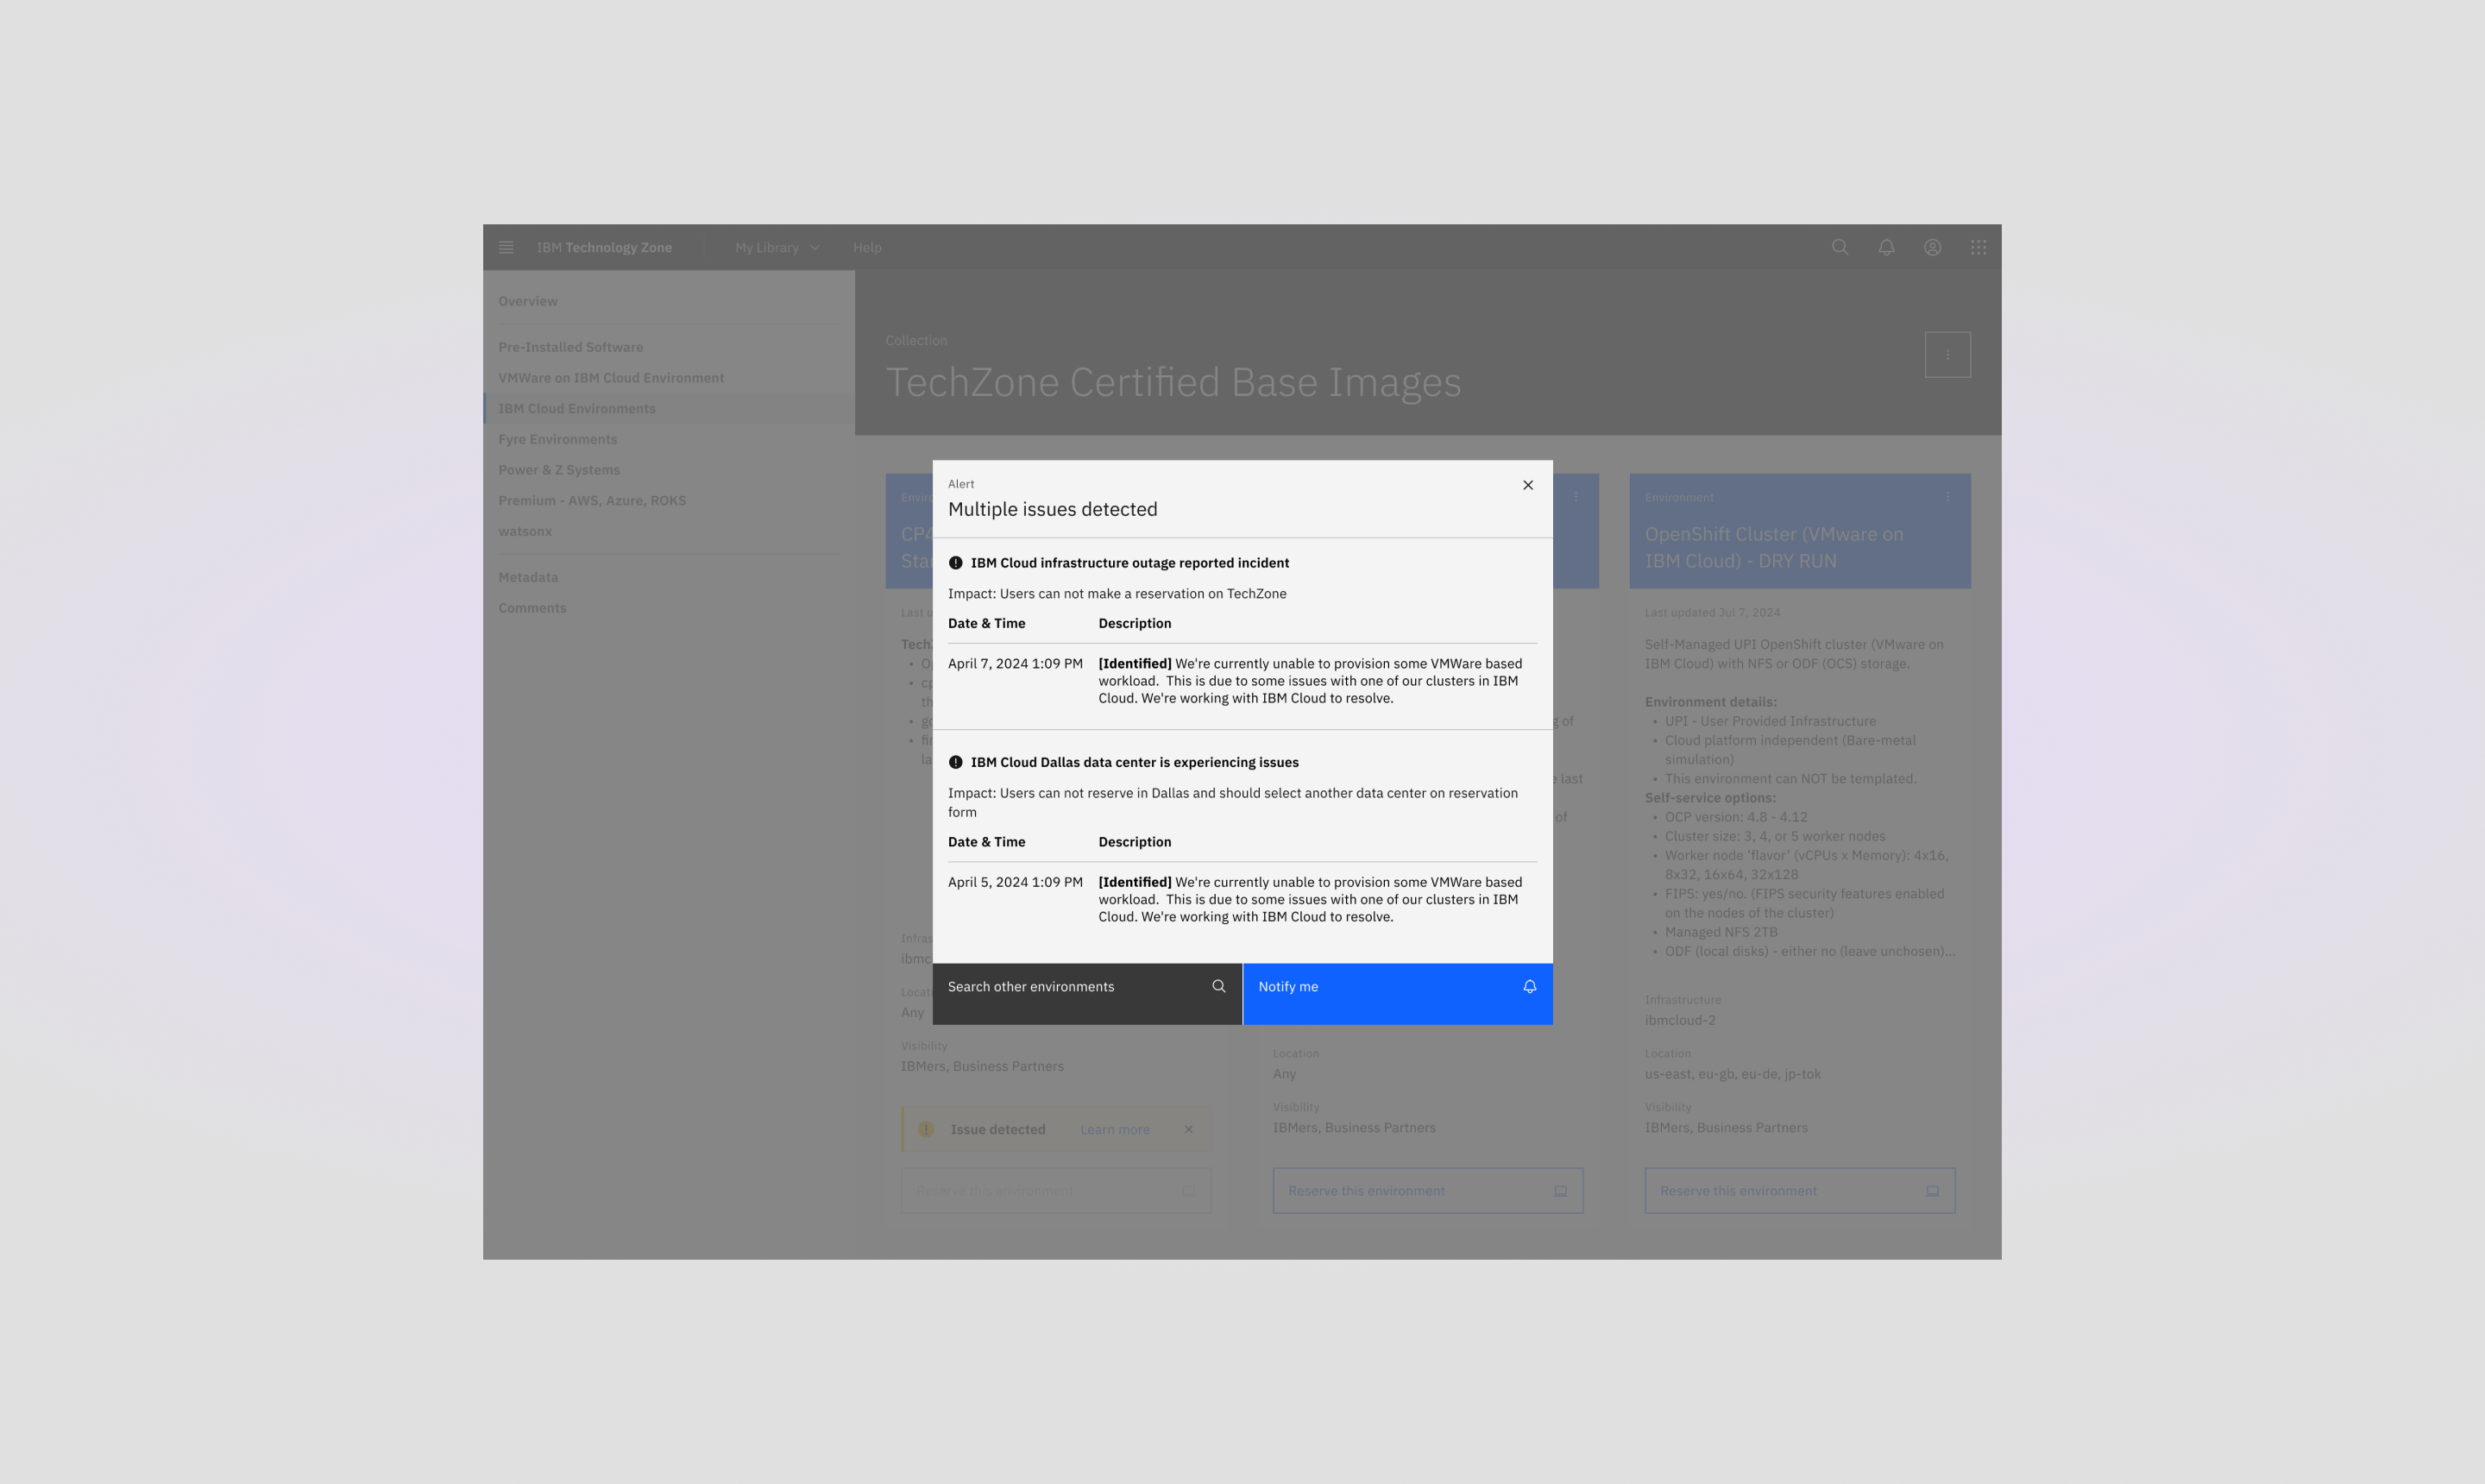Click the Learn more link
This screenshot has height=1484, width=2485.
(1114, 1129)
